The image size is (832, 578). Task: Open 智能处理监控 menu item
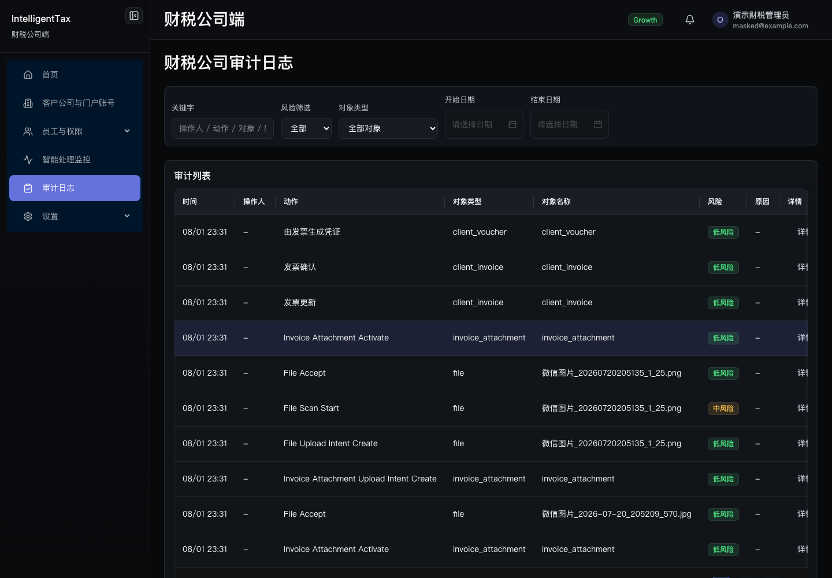click(x=75, y=160)
